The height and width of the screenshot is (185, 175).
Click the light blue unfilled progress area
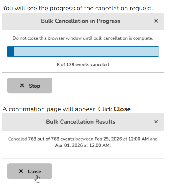pos(86,52)
